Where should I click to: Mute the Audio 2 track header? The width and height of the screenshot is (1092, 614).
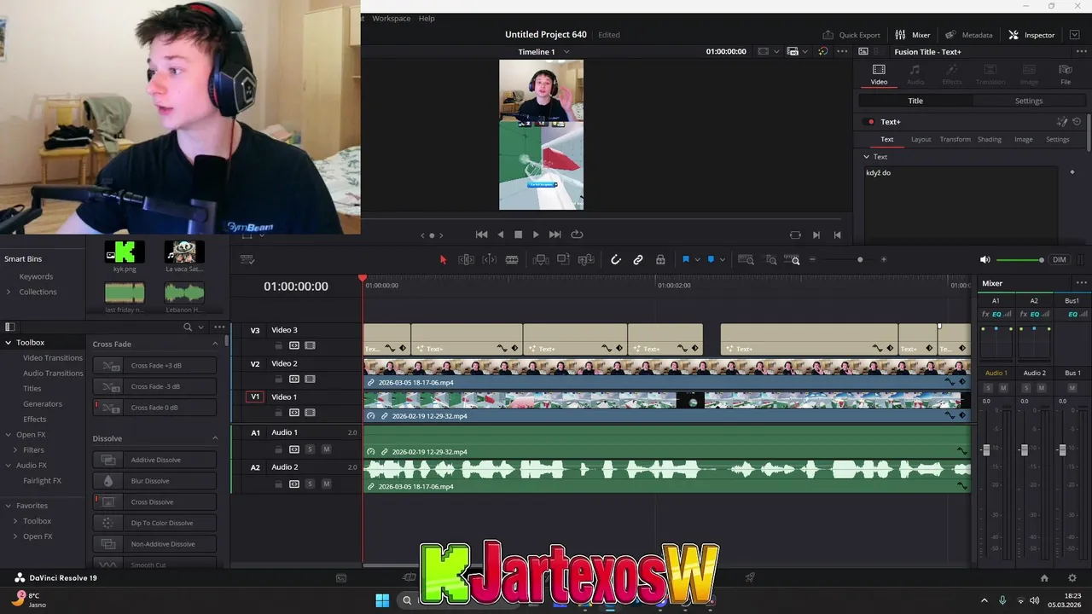pos(326,484)
